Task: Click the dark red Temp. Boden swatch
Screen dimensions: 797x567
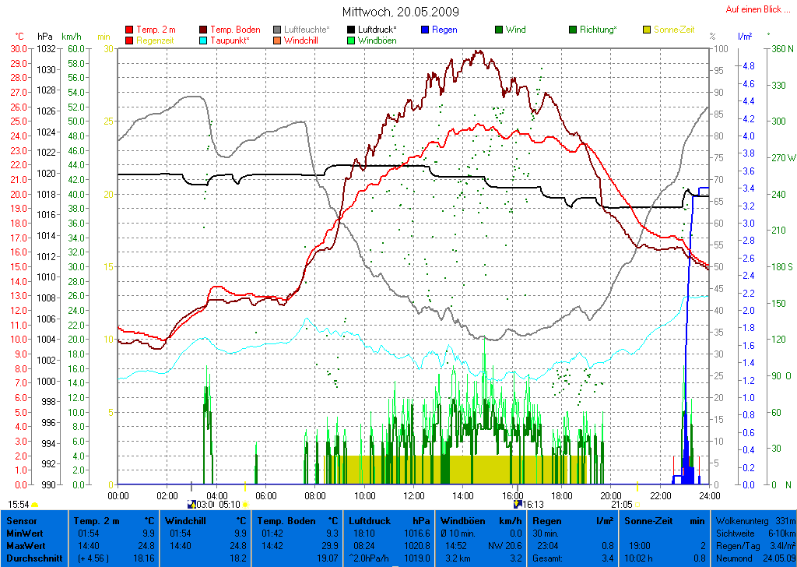Action: pyautogui.click(x=204, y=30)
